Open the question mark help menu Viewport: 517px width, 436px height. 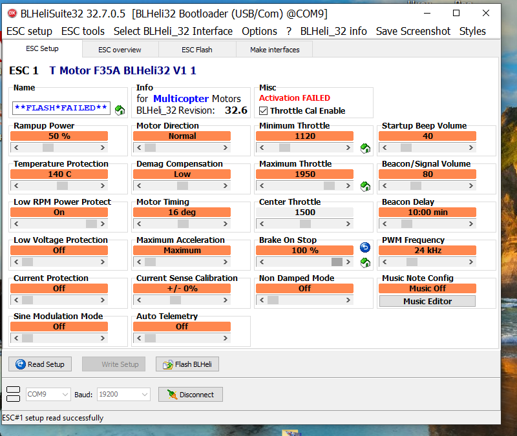point(289,31)
